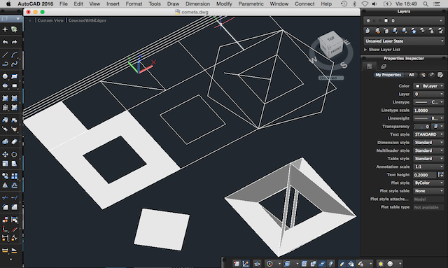Select the Sphere solid tool
This screenshot has height=268, width=448.
(5, 76)
